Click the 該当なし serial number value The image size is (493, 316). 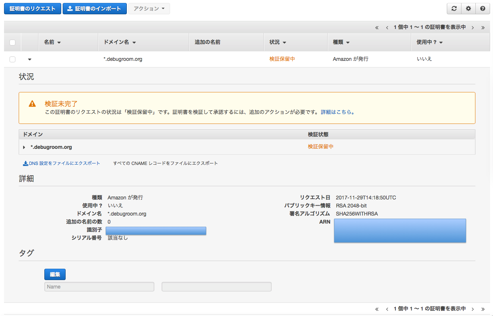click(118, 238)
